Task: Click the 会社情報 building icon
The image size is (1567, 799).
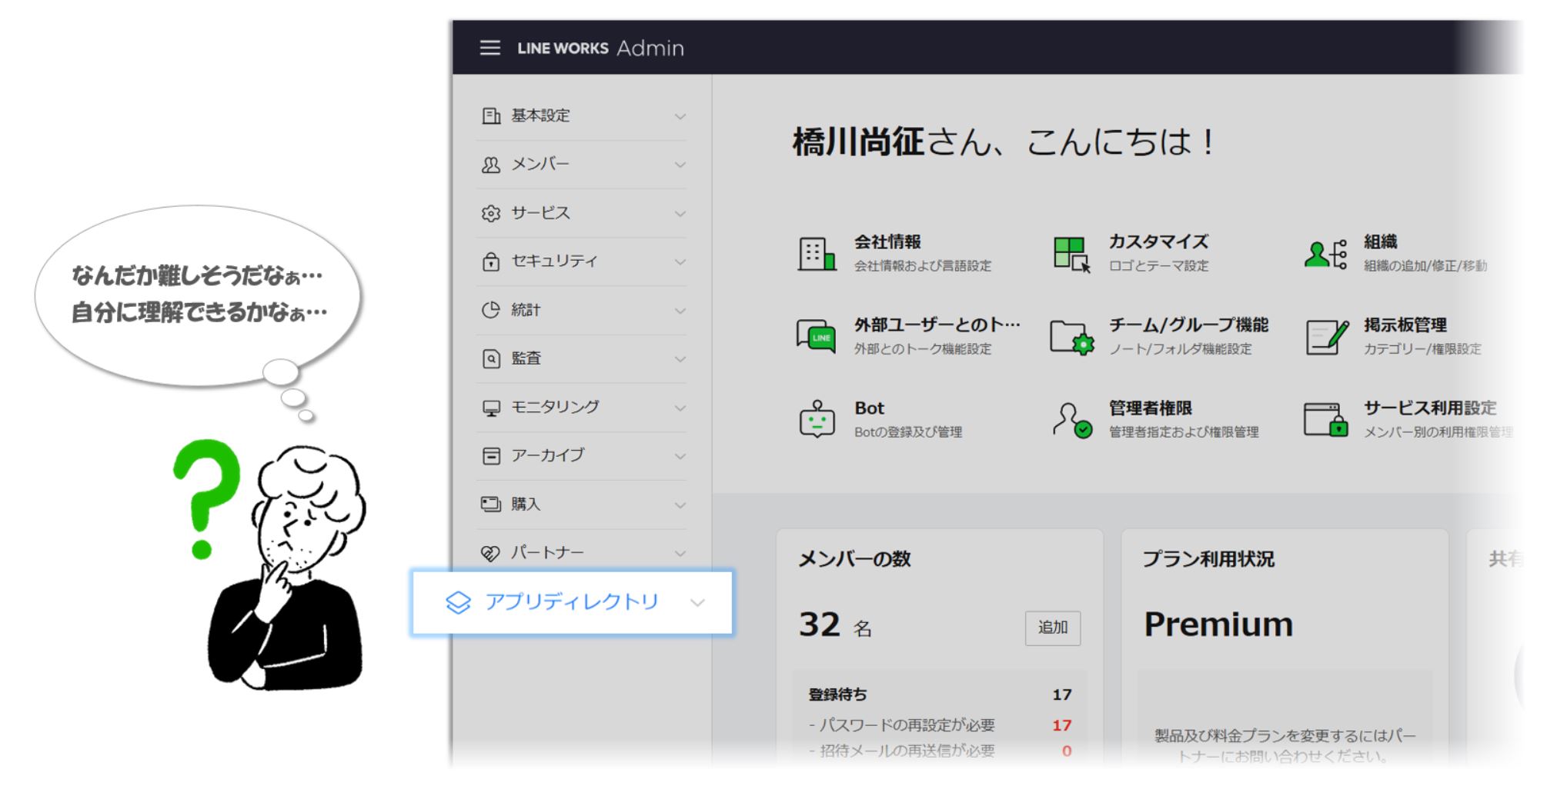Action: 816,253
